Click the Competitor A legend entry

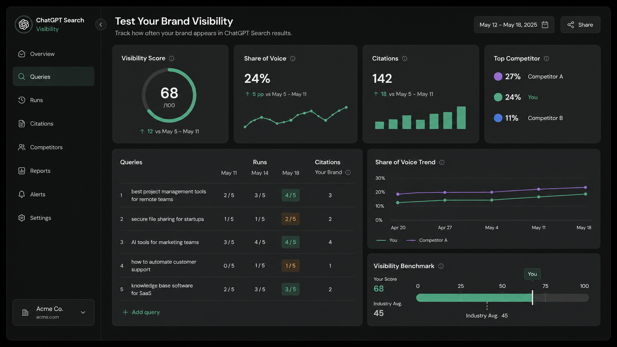tap(427, 240)
